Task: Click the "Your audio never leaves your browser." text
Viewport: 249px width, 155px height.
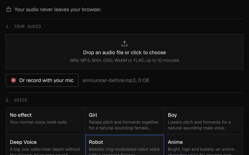Action: point(58,10)
